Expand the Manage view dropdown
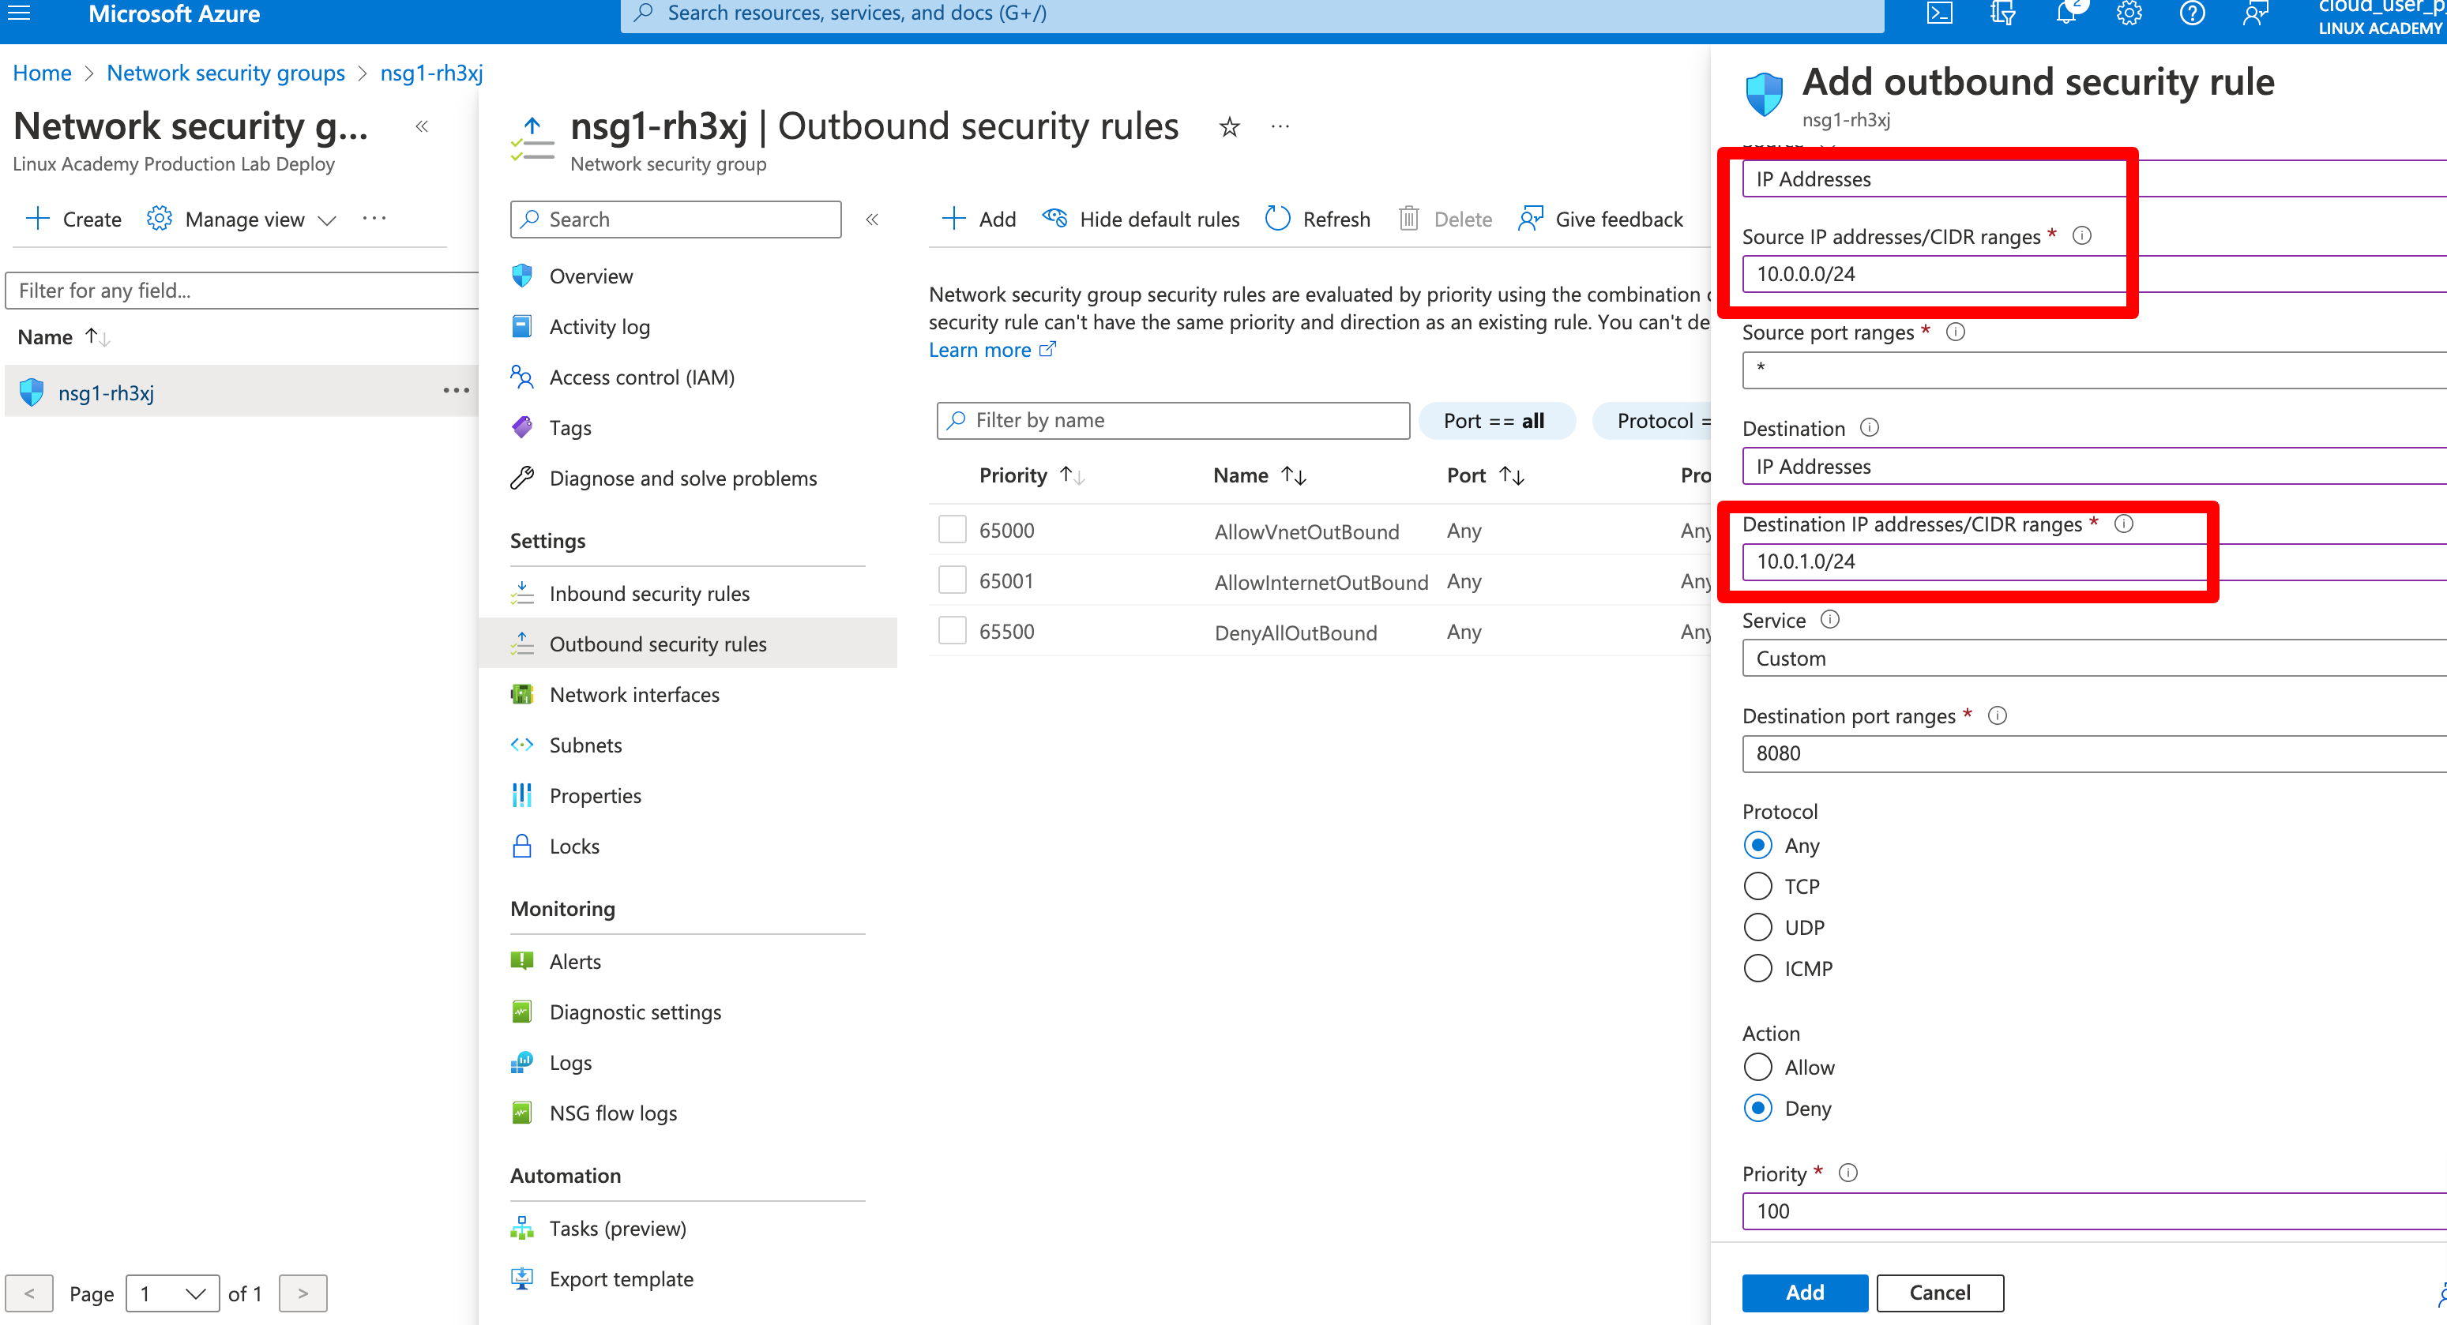 [242, 220]
